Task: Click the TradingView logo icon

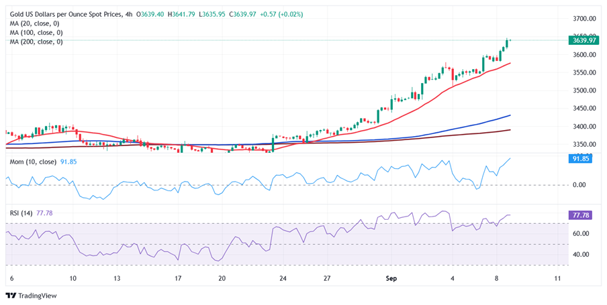Action: (x=12, y=295)
